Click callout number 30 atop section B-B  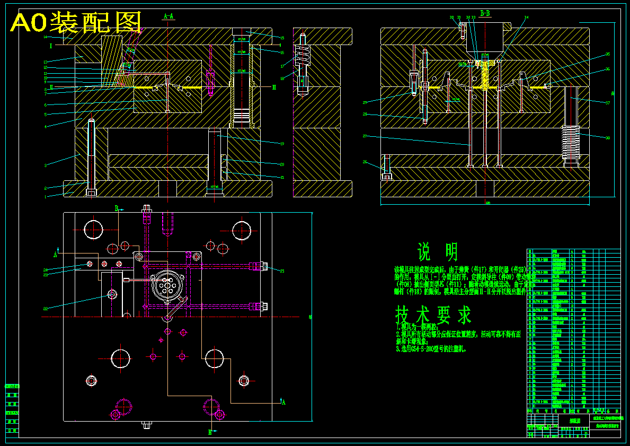click(451, 18)
